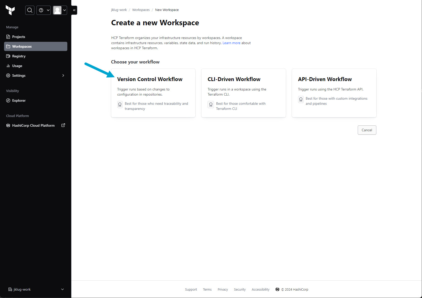Click the HashiCorp logo in the footer
The width and height of the screenshot is (422, 298).
click(277, 289)
